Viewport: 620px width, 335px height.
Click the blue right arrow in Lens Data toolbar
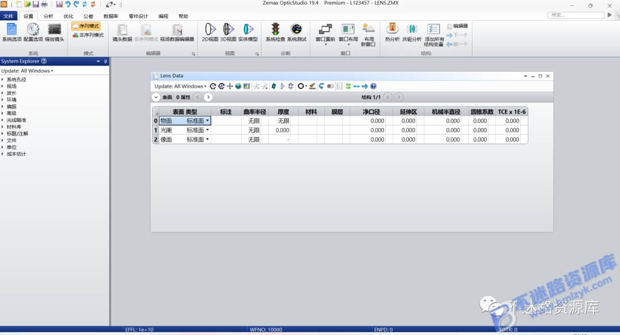[365, 86]
